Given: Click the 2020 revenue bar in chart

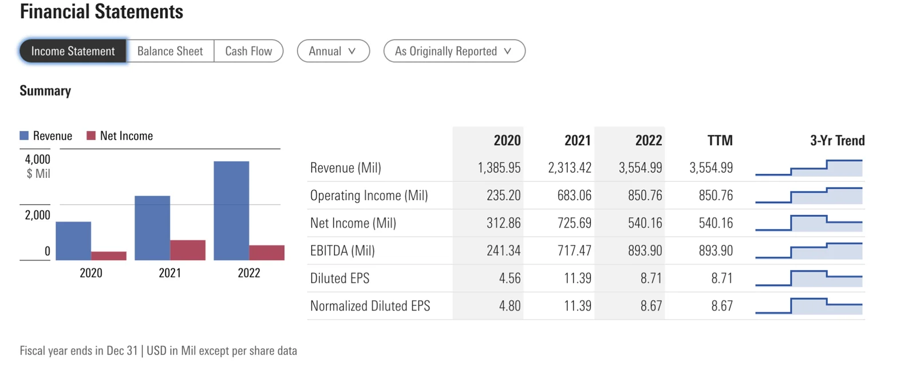Looking at the screenshot, I should (73, 241).
